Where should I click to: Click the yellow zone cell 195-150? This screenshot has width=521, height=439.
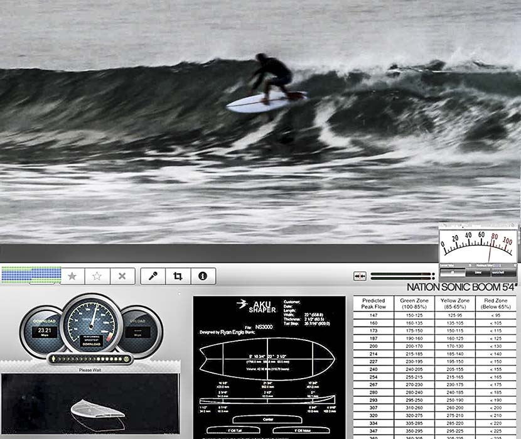pyautogui.click(x=455, y=362)
